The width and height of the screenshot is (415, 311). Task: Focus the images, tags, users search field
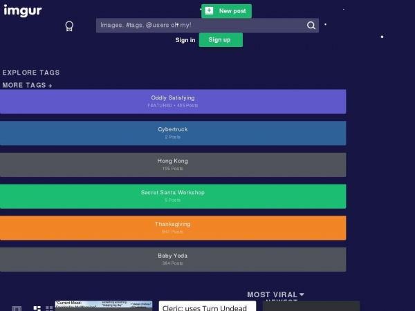point(207,26)
